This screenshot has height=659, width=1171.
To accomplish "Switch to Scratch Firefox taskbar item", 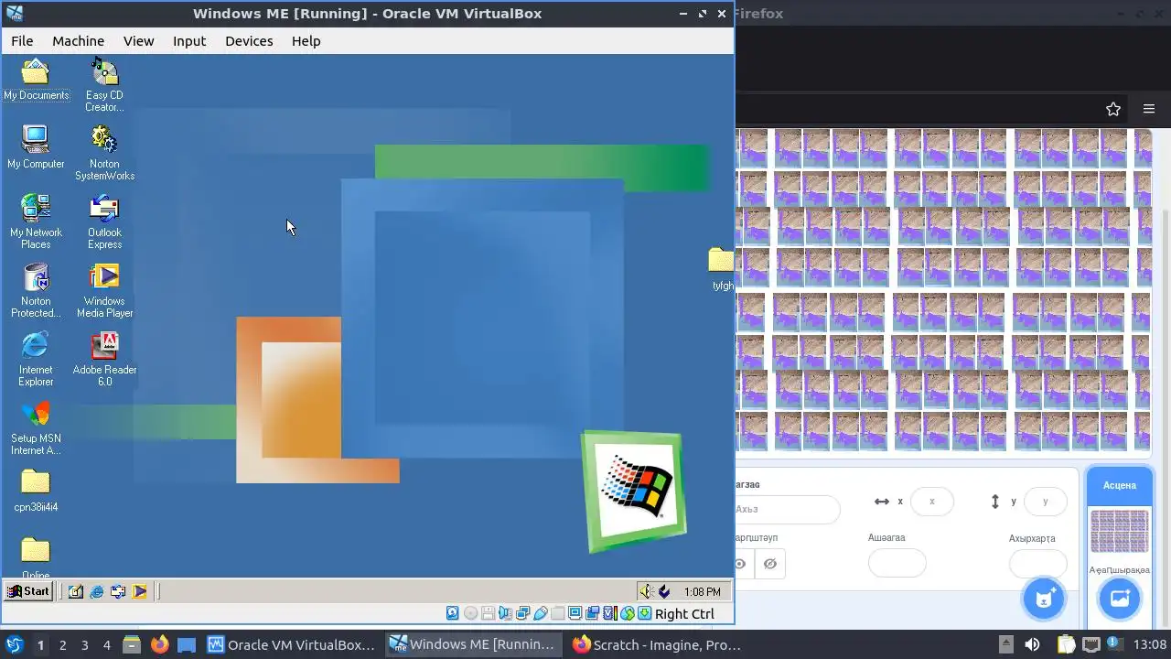I will [657, 644].
